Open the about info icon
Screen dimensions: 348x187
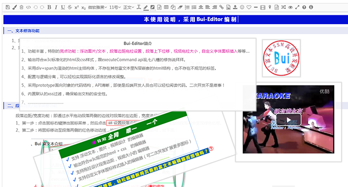tap(311, 7)
